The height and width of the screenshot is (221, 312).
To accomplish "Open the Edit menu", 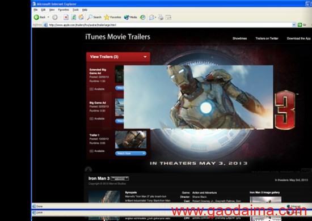I will point(43,10).
